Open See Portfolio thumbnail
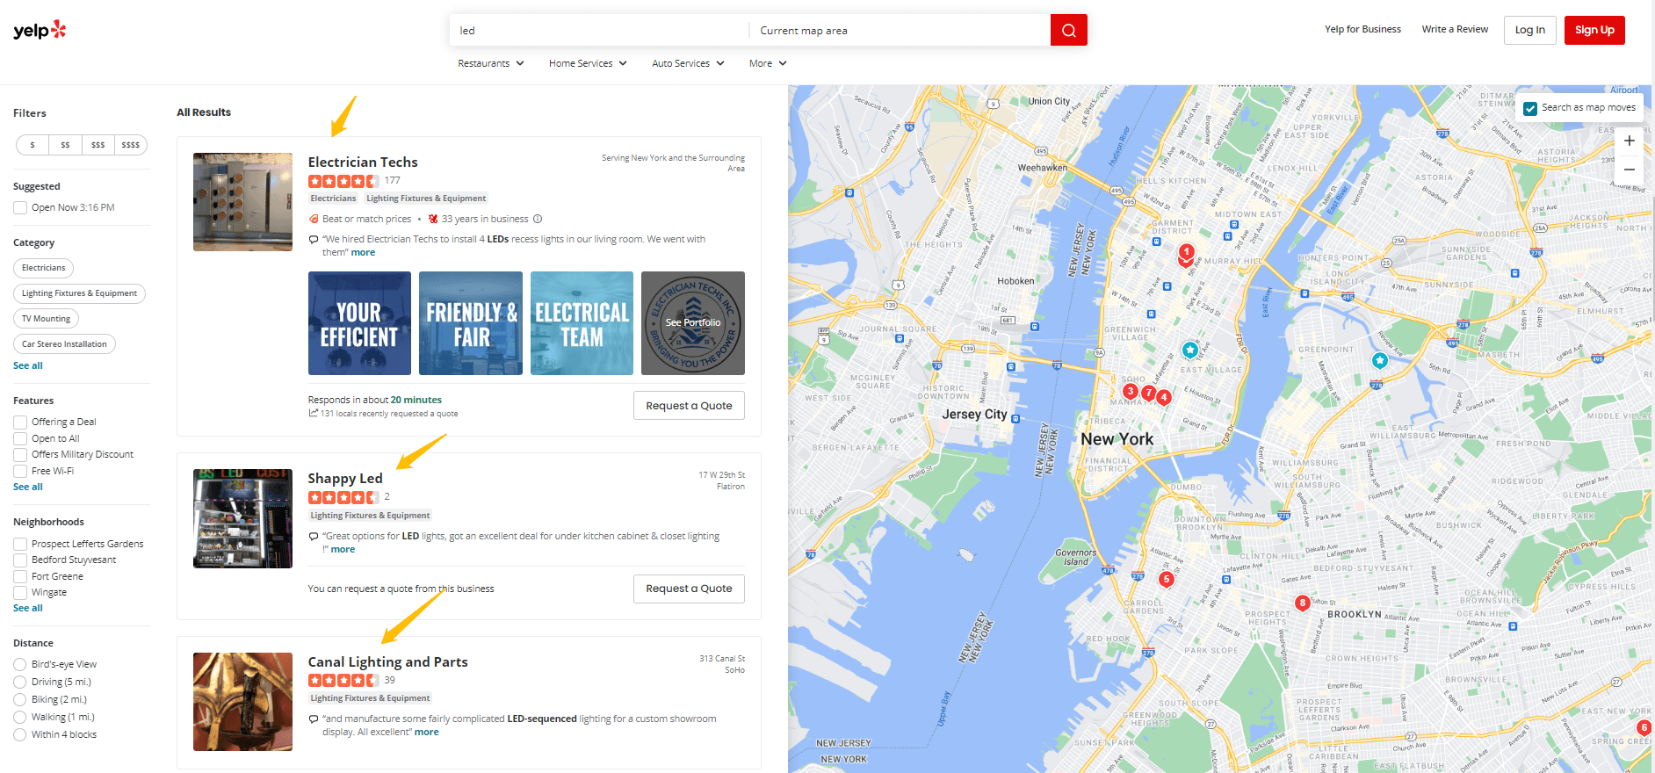1655x773 pixels. (693, 323)
